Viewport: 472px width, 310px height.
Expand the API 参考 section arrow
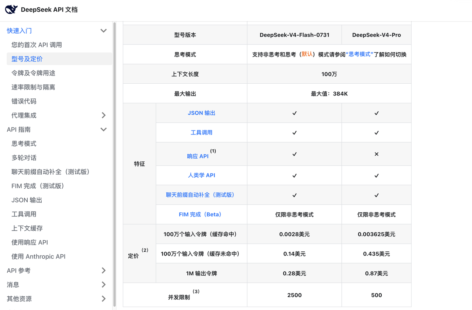pos(104,271)
